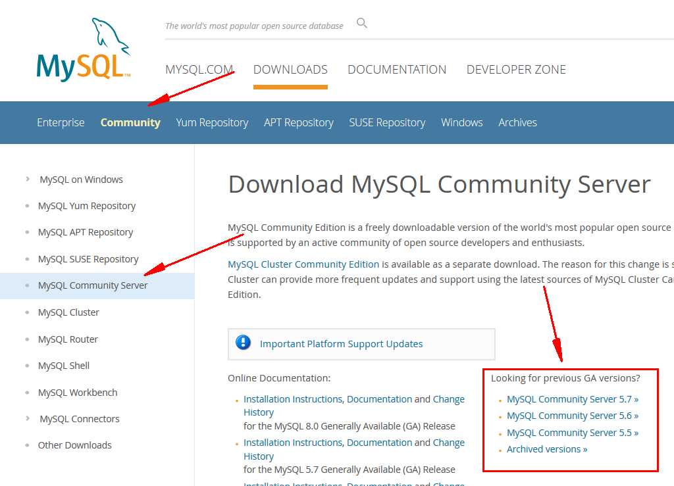Viewport: 674px width, 486px height.
Task: Click the Download MySQL Community Server heading
Action: [x=439, y=184]
